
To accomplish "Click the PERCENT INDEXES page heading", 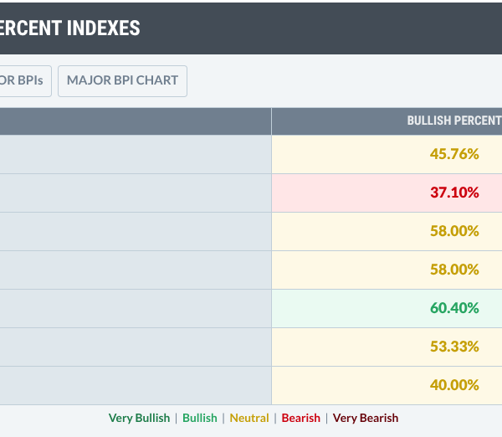I will (x=69, y=28).
